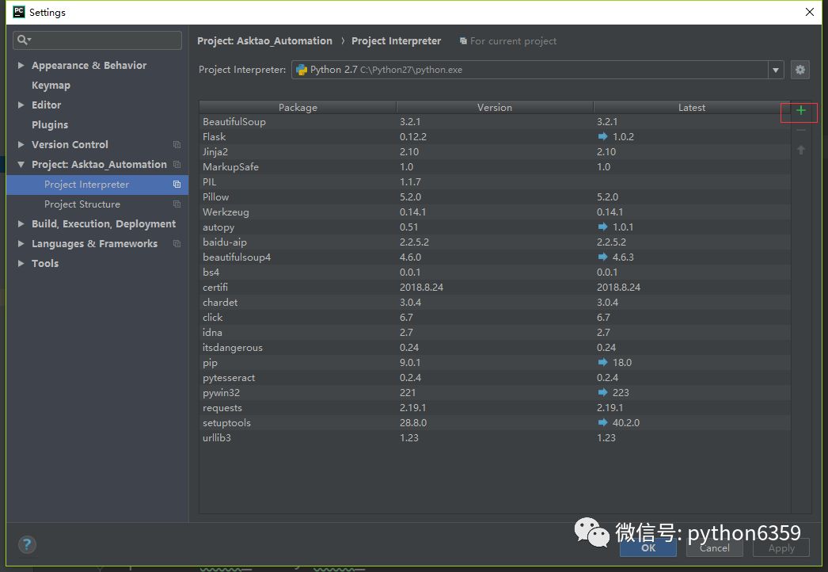Select the PIL package row
The width and height of the screenshot is (828, 572).
495,182
